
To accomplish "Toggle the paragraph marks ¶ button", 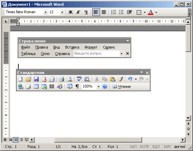I will [x=77, y=87].
